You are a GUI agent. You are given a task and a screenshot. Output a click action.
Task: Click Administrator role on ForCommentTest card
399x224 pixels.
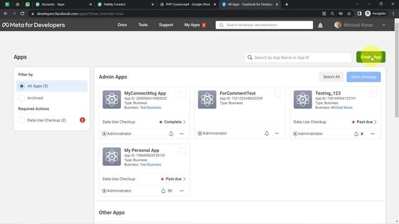coord(212,133)
